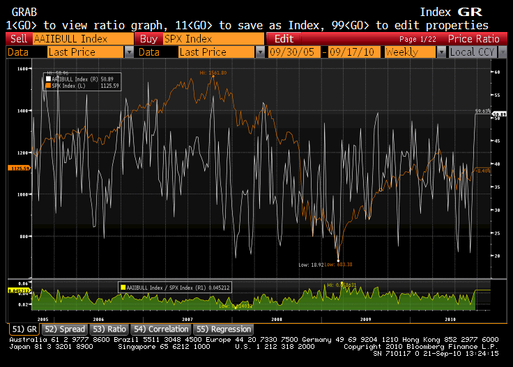
Task: Click the yellow ratio legend swatch
Action: tap(123, 287)
